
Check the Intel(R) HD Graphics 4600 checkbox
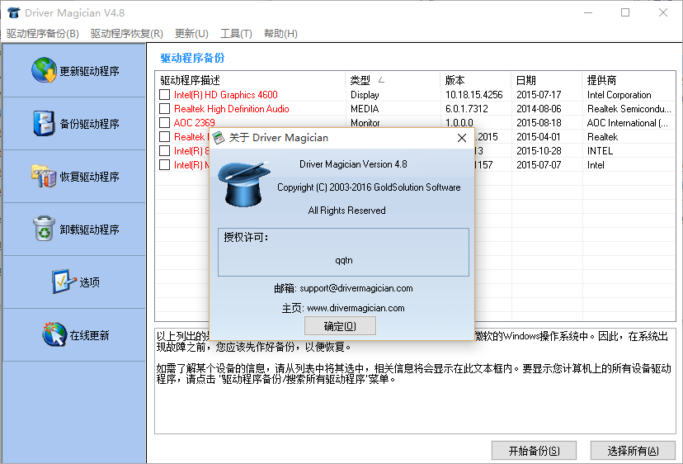[x=165, y=95]
